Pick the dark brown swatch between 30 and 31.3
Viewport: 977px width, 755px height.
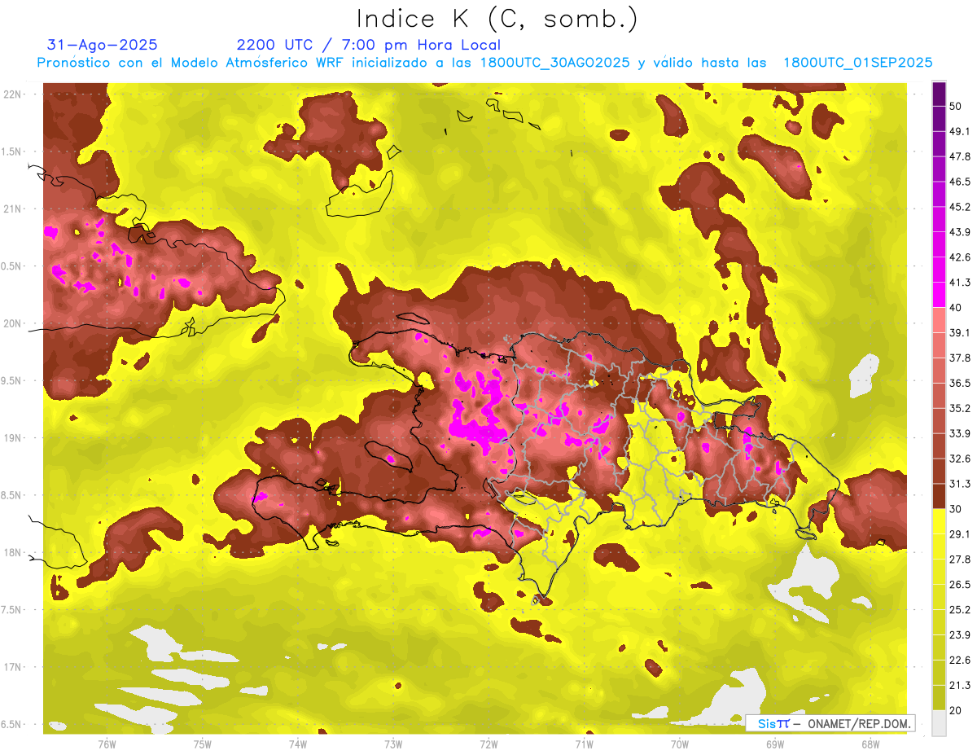coord(939,496)
